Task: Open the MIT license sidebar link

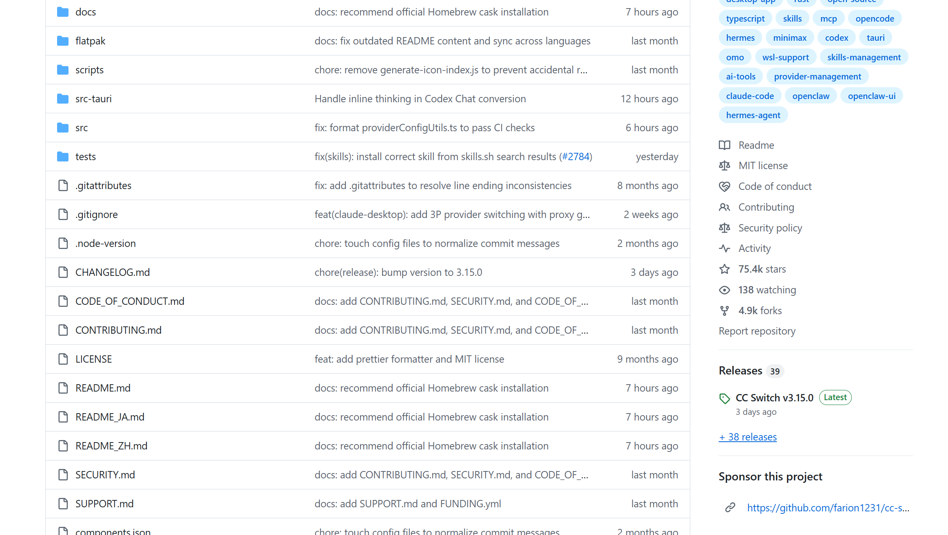Action: 763,165
